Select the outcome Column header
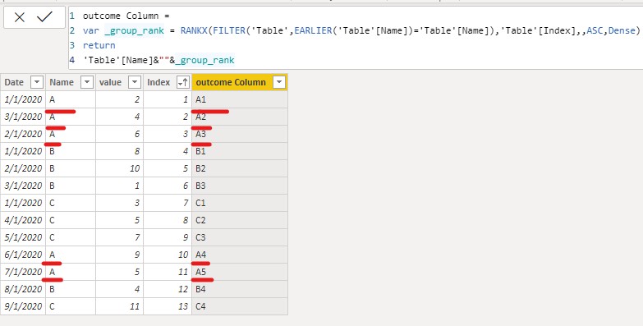Screen dimensions: 643x326 (x=240, y=82)
